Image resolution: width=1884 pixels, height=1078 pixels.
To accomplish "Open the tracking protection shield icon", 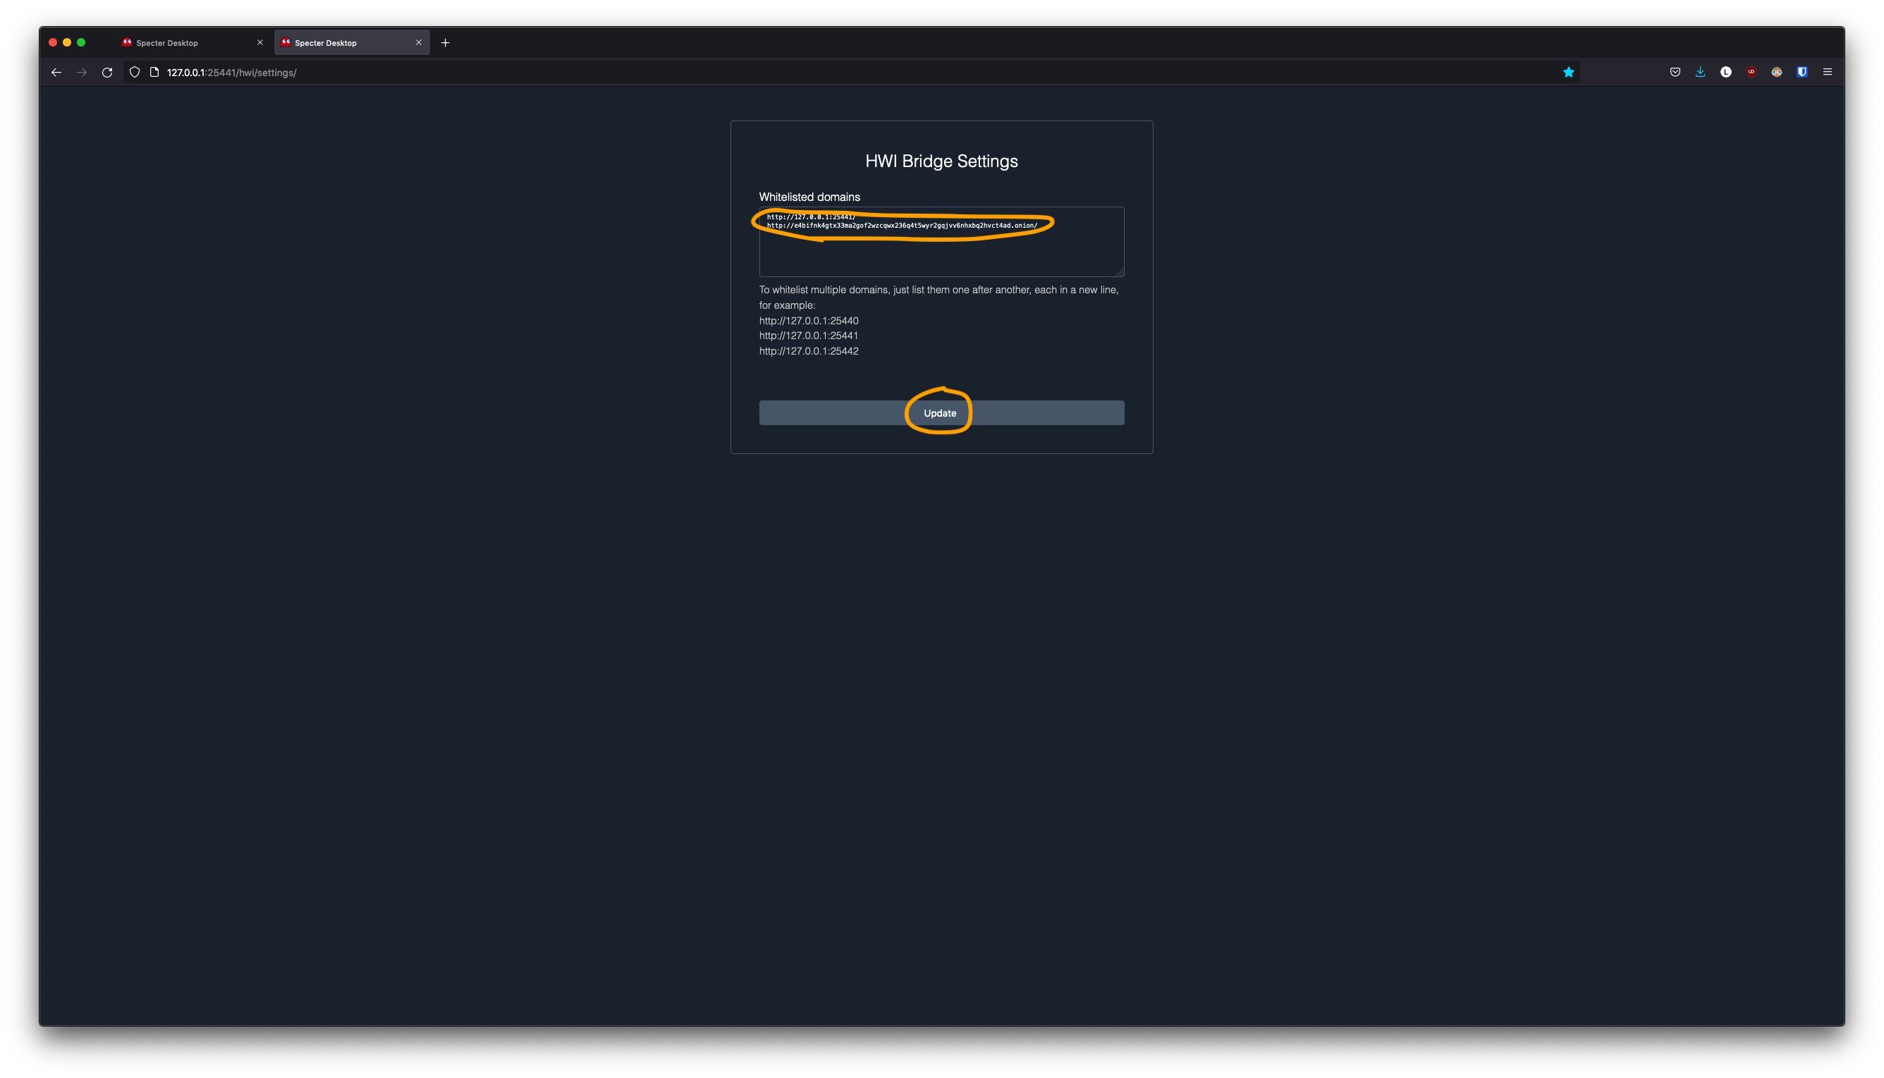I will tap(135, 73).
